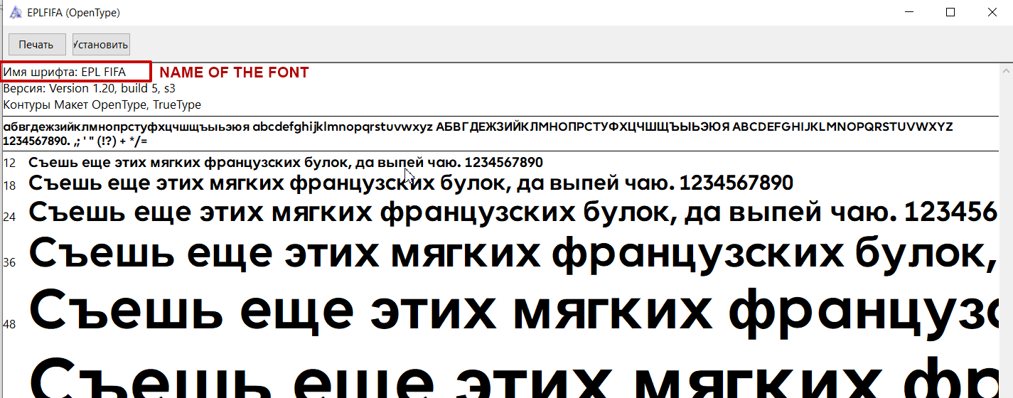Click the 12-point sample sentence
This screenshot has width=1013, height=398.
pos(286,163)
